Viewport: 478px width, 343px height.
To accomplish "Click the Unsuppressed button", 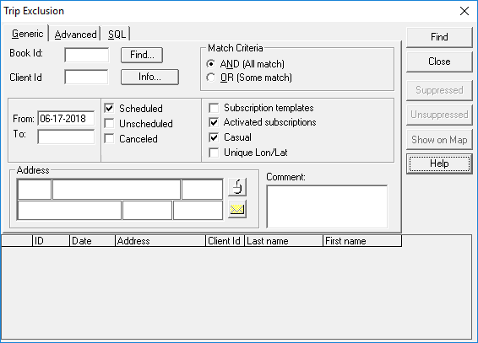I will coord(439,115).
